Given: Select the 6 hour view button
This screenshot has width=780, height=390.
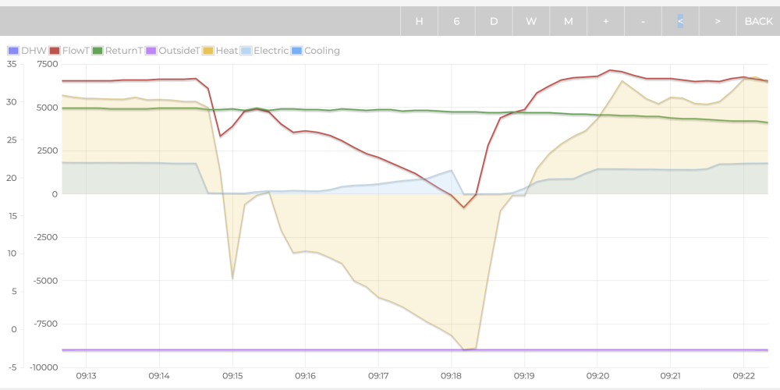Looking at the screenshot, I should [x=456, y=21].
